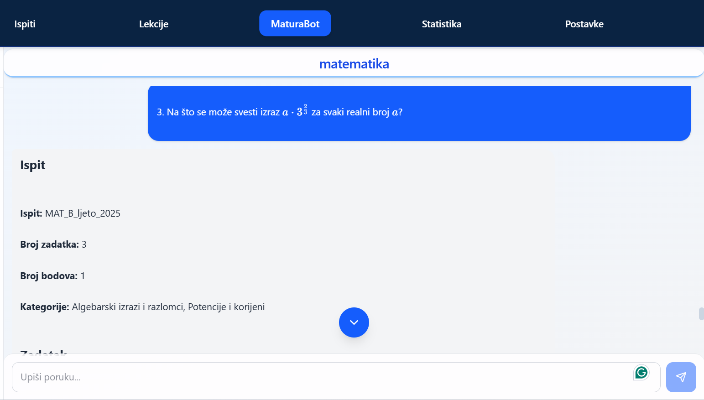
Task: Collapse the exam details with the chevron button
Action: pos(354,322)
